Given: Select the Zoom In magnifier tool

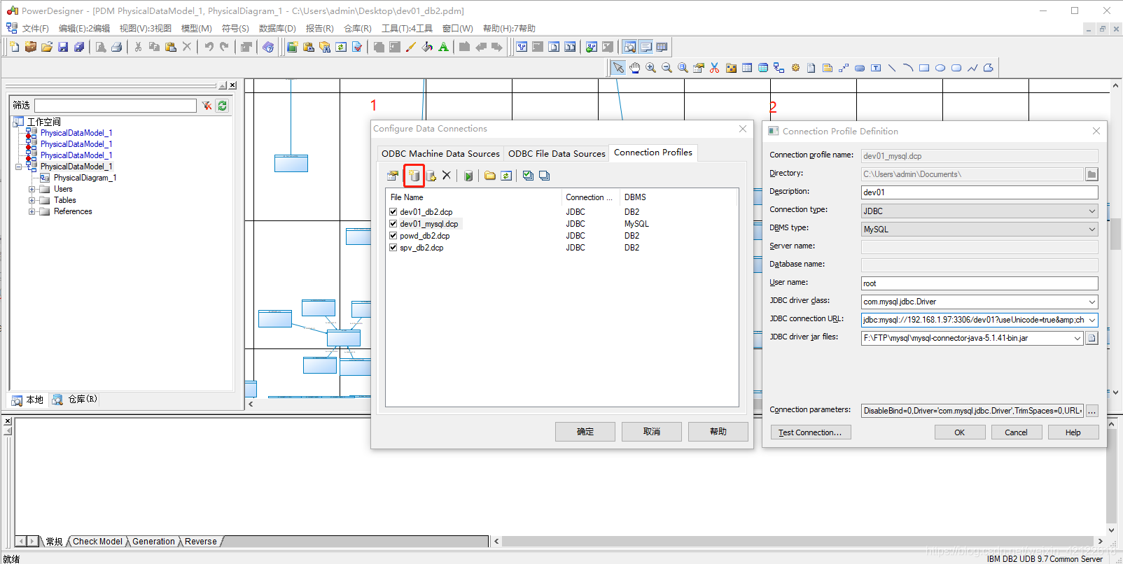Looking at the screenshot, I should point(650,68).
